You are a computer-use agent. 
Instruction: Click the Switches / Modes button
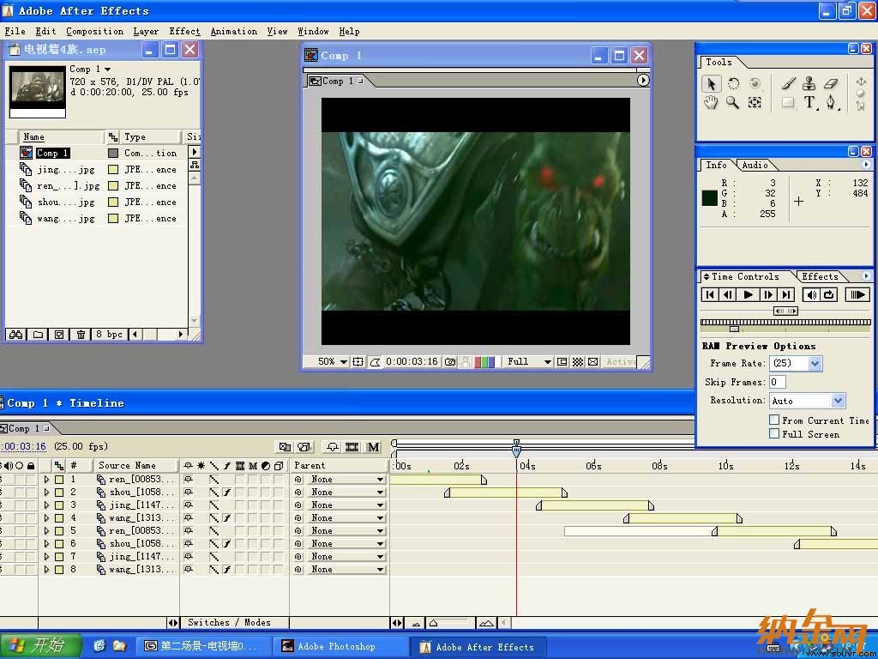pyautogui.click(x=229, y=622)
